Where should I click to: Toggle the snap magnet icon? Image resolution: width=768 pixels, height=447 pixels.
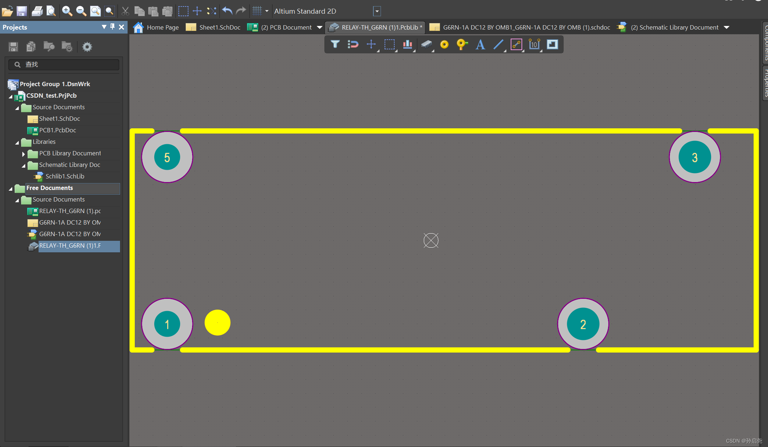pyautogui.click(x=353, y=44)
